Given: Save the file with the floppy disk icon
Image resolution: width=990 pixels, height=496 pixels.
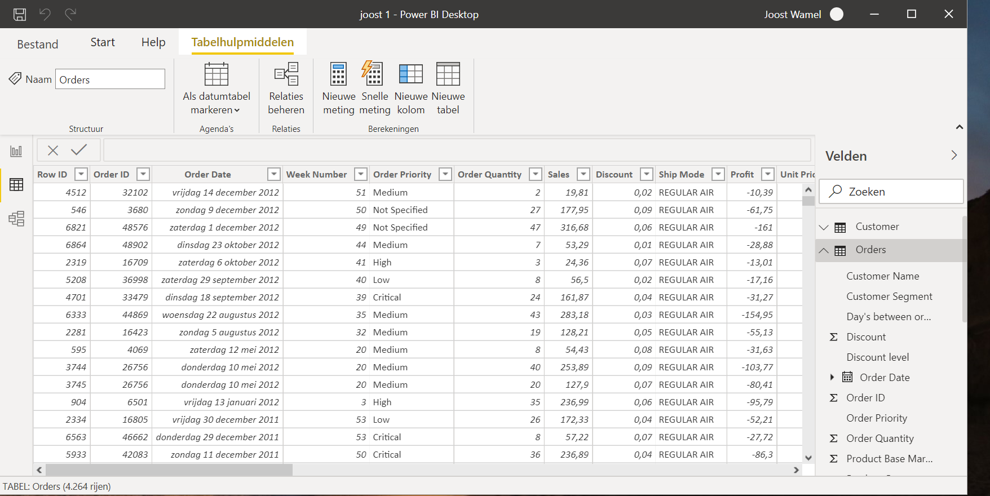Looking at the screenshot, I should tap(20, 14).
